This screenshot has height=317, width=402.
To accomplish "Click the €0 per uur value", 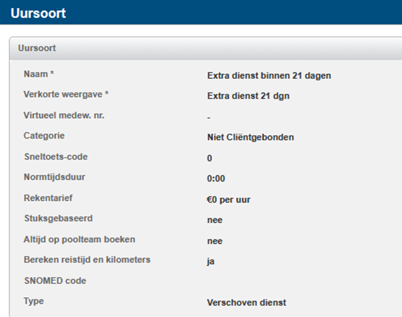I will click(228, 200).
